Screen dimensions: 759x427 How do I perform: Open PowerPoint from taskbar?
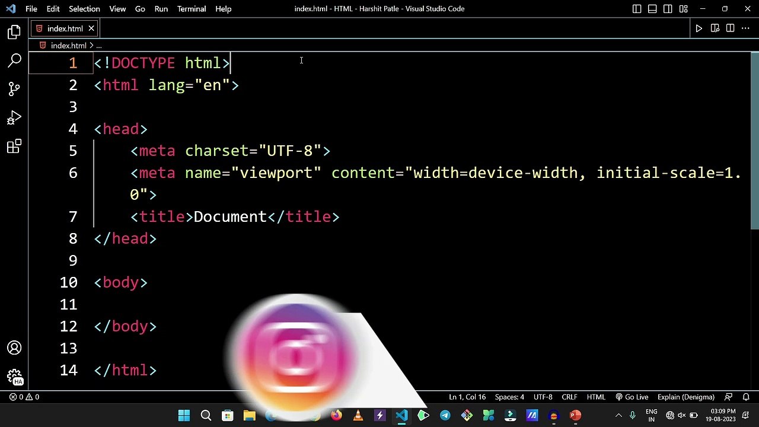click(575, 415)
